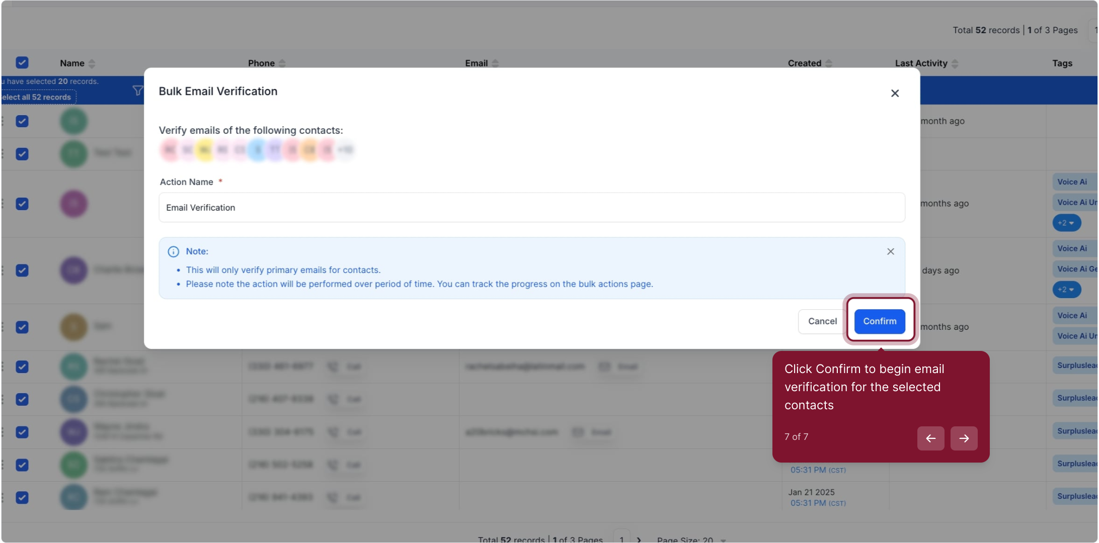Focus the Action Name input field
The height and width of the screenshot is (543, 1099).
click(x=531, y=208)
